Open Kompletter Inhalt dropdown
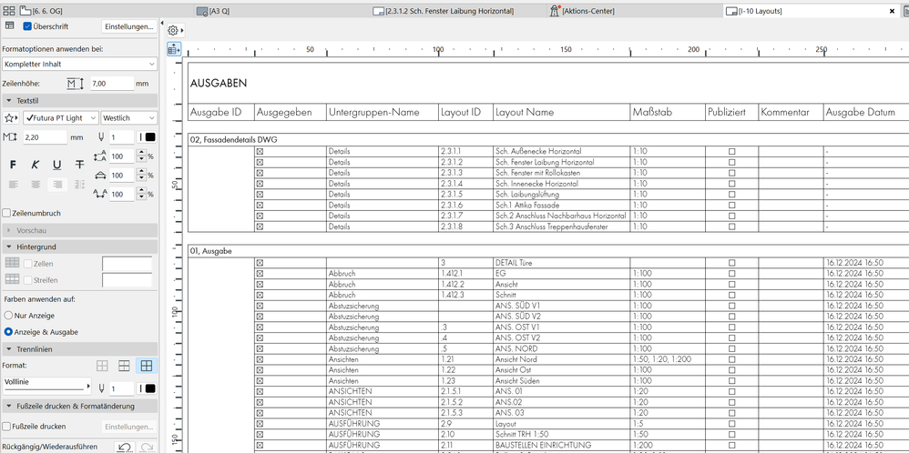Image resolution: width=909 pixels, height=453 pixels. point(79,65)
